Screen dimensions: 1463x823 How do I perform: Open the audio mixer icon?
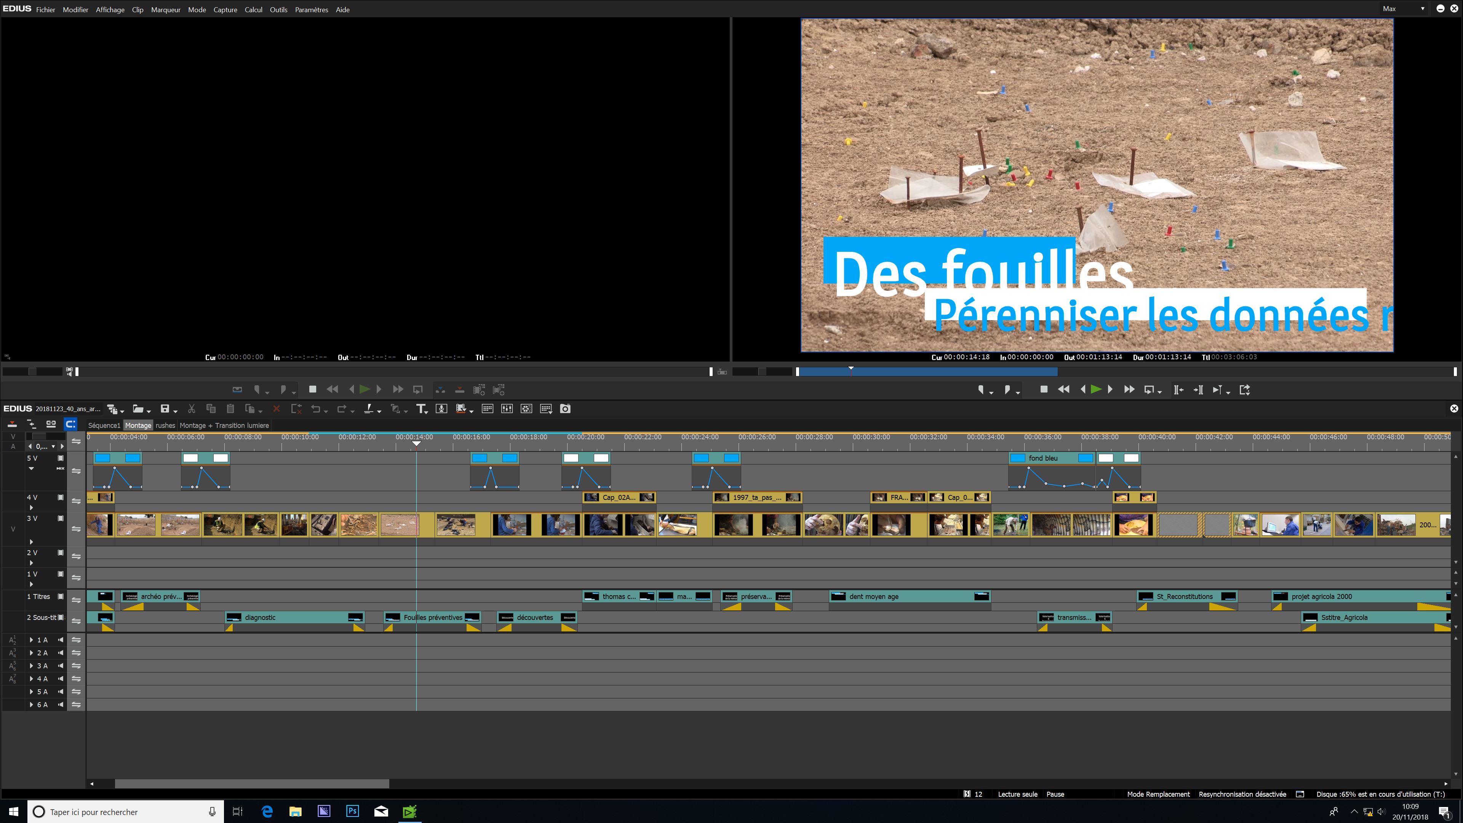click(x=507, y=409)
